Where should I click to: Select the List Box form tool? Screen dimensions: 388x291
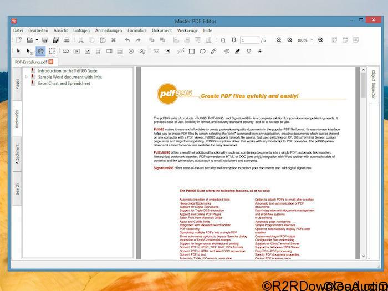click(120, 51)
